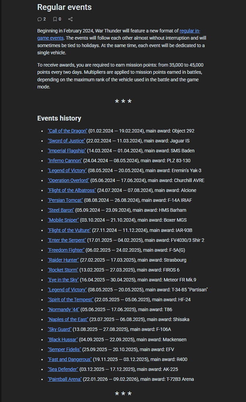Click the share icon
The width and height of the screenshot is (246, 402).
pyautogui.click(x=71, y=19)
